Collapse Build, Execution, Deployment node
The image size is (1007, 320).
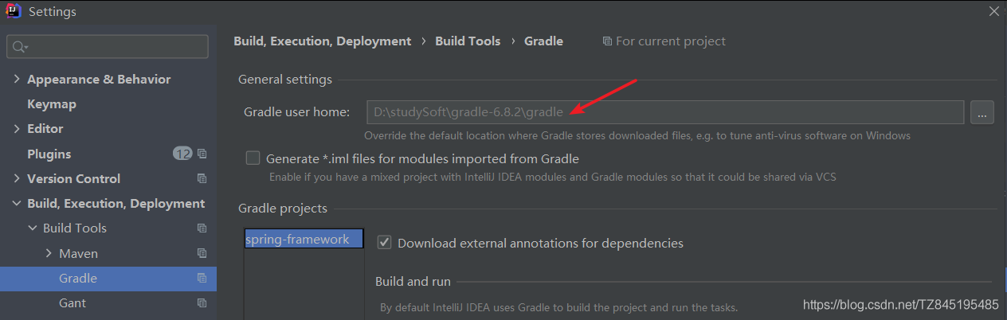(x=16, y=204)
